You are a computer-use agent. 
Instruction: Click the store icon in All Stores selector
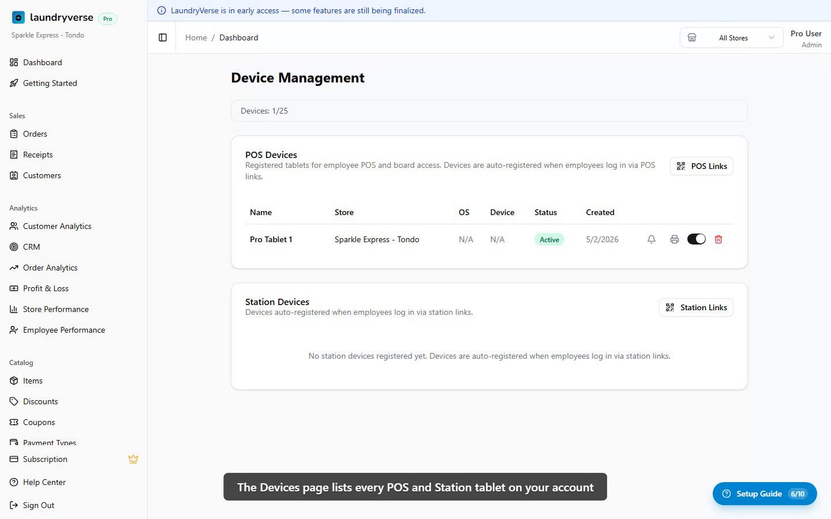[692, 37]
